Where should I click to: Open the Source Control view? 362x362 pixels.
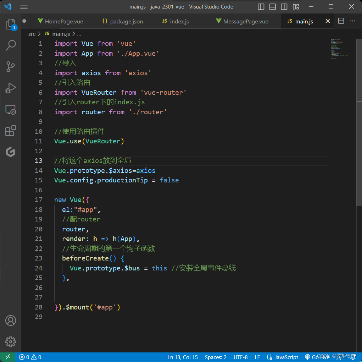tap(11, 67)
